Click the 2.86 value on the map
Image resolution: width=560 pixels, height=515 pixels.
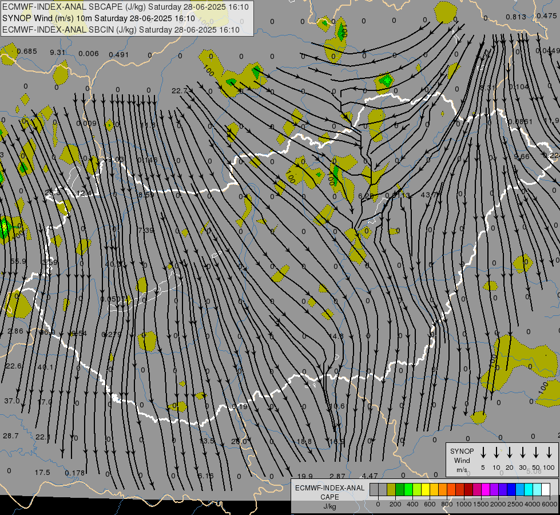[x=15, y=331]
